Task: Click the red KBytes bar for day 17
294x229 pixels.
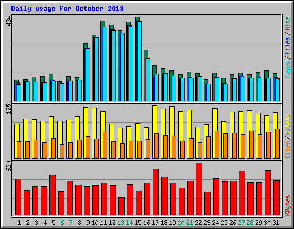Action: click(x=156, y=192)
